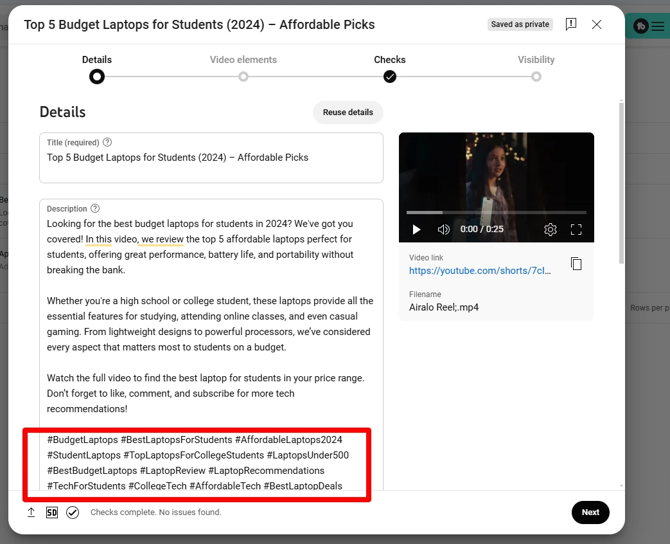Play the video preview
This screenshot has height=544, width=670.
pos(416,230)
